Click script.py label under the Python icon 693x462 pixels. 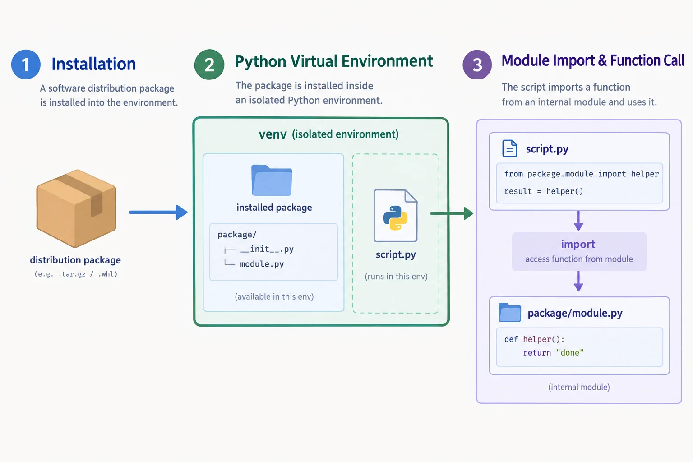[396, 254]
